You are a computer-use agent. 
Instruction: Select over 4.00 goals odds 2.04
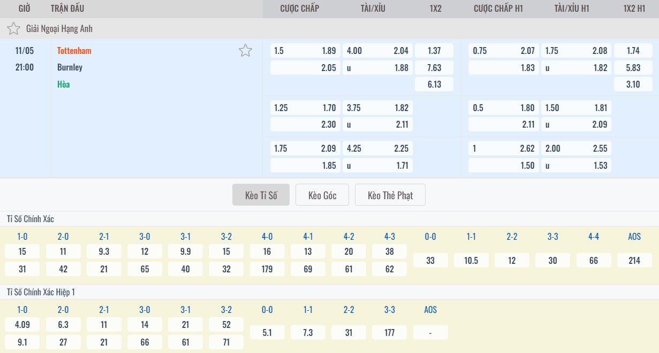[x=378, y=51]
